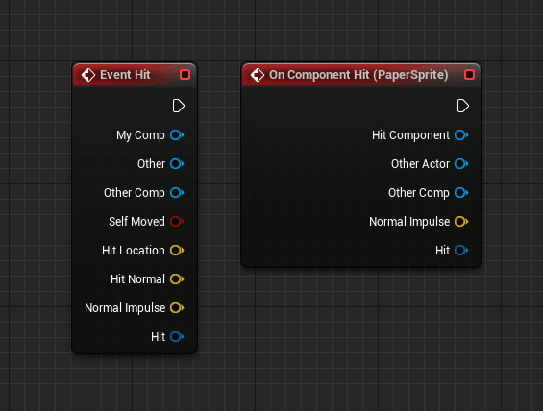
Task: Click Other Comp pin on Event Hit node
Action: [177, 193]
